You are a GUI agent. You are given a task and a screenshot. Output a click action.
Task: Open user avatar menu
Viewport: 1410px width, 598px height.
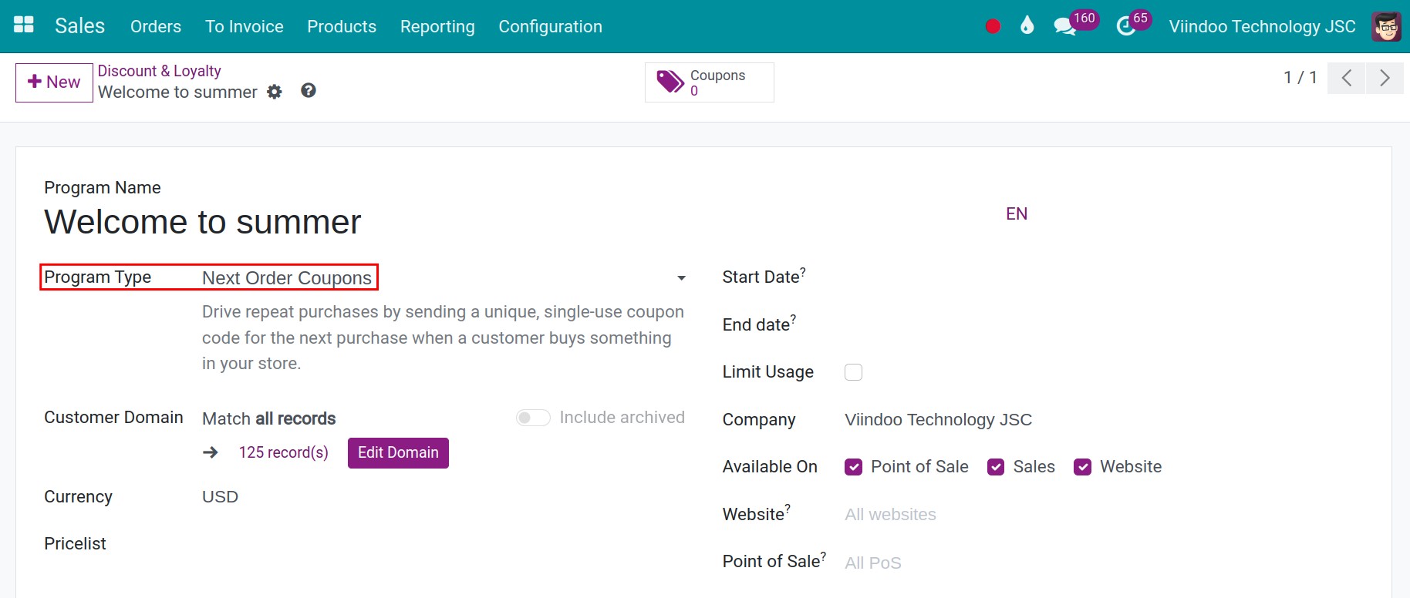1386,26
